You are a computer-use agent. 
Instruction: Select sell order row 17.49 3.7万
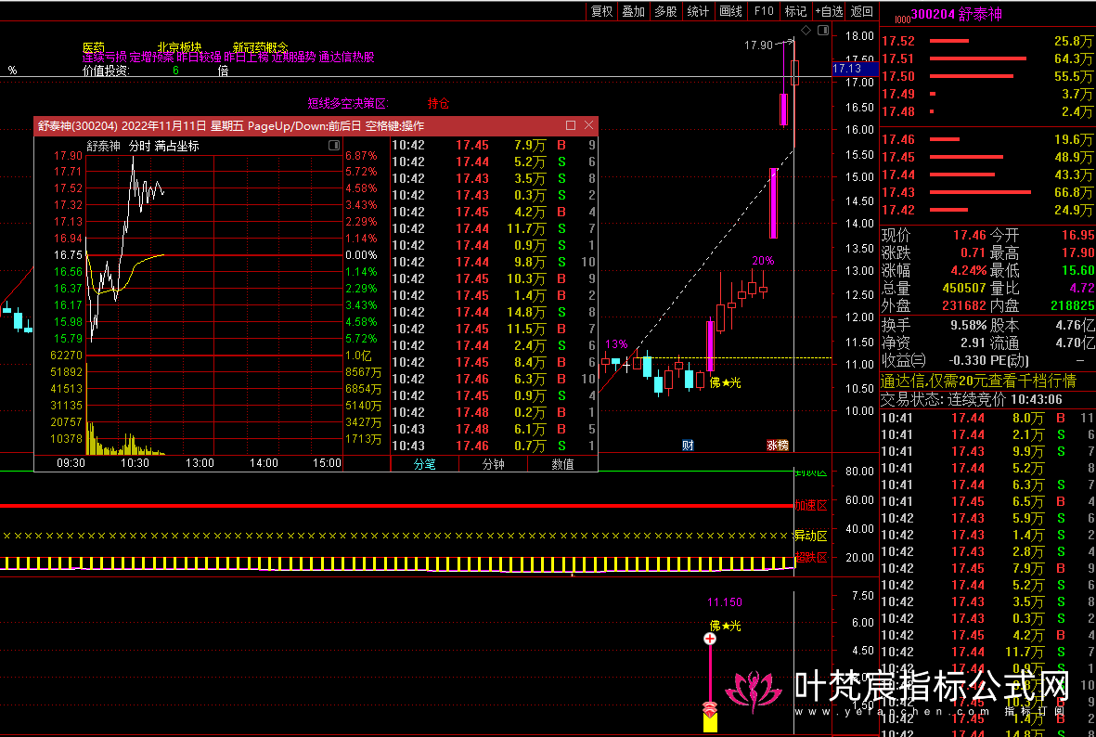pyautogui.click(x=987, y=94)
